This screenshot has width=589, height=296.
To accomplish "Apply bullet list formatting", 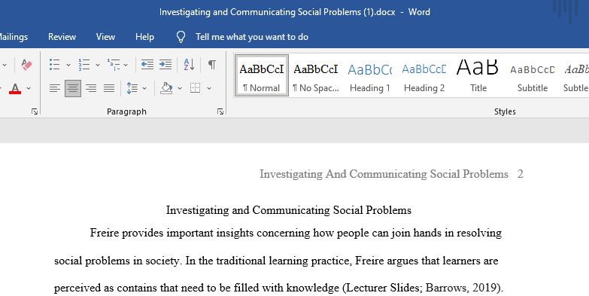I will [x=54, y=65].
